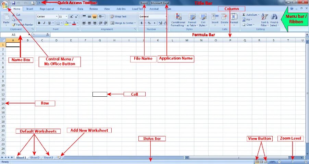Open Find & Select menu
The image size is (309, 164).
[x=274, y=20]
